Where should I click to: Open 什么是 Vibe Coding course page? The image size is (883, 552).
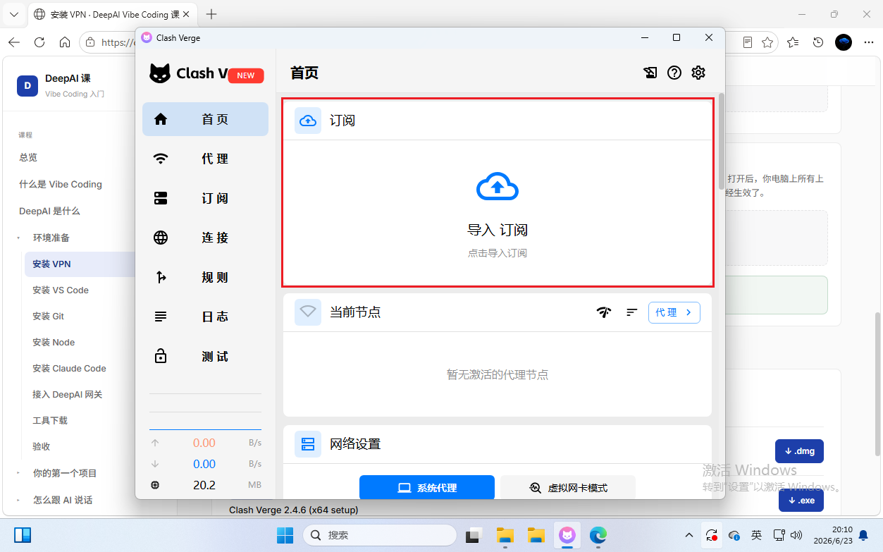[x=61, y=184]
